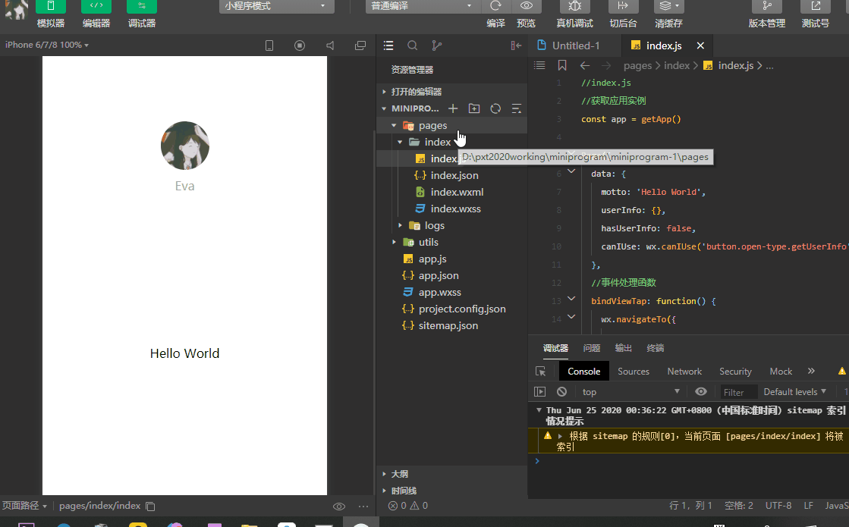Open the source control branch icon

[x=436, y=45]
